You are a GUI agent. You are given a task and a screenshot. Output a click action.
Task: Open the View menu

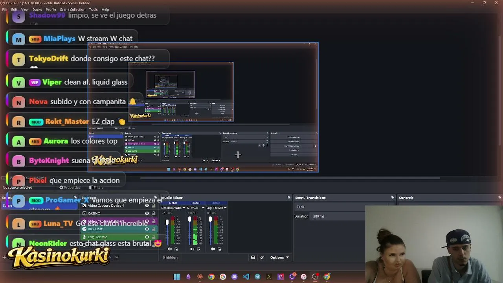pos(25,9)
